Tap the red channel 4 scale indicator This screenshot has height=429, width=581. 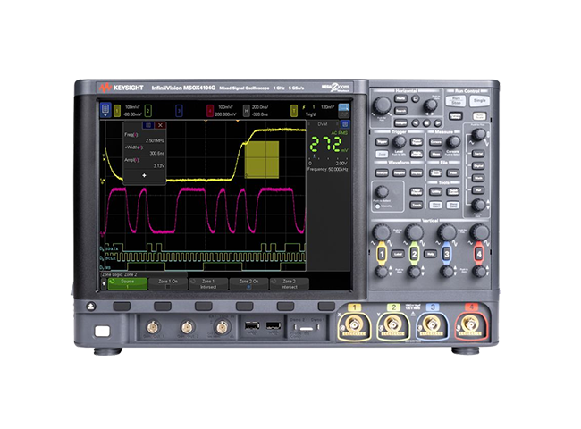point(209,110)
